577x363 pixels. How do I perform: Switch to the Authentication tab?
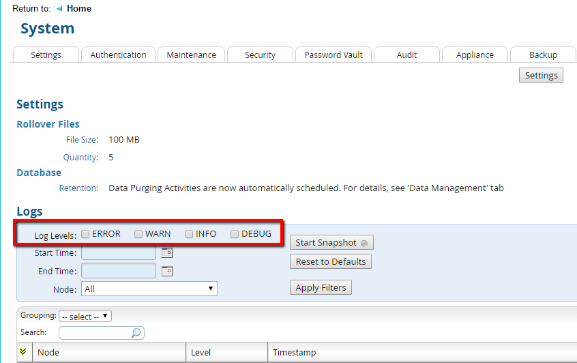click(x=118, y=55)
